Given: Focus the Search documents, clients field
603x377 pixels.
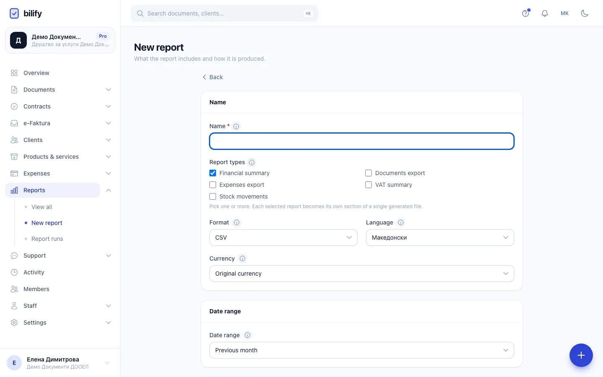Looking at the screenshot, I should [x=224, y=13].
